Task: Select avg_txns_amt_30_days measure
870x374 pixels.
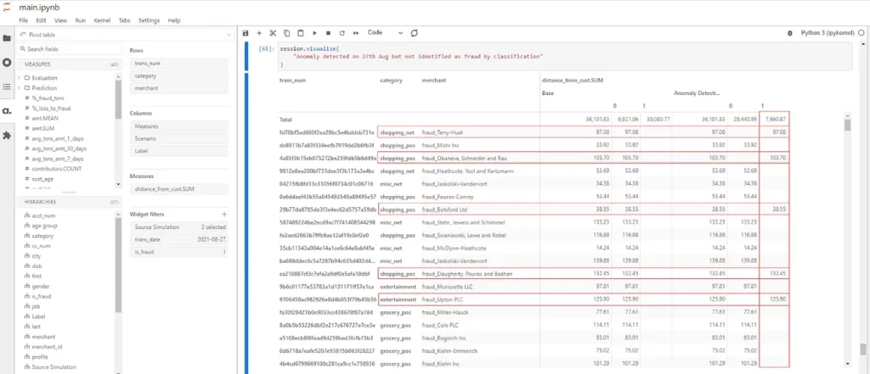Action: coord(58,148)
